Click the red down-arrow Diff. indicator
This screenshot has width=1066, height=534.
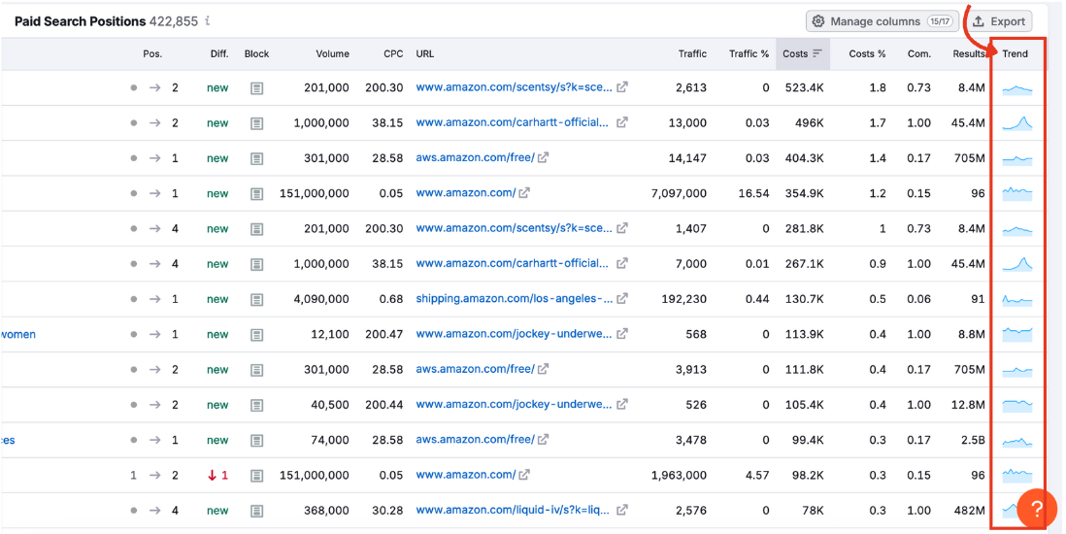tap(212, 476)
